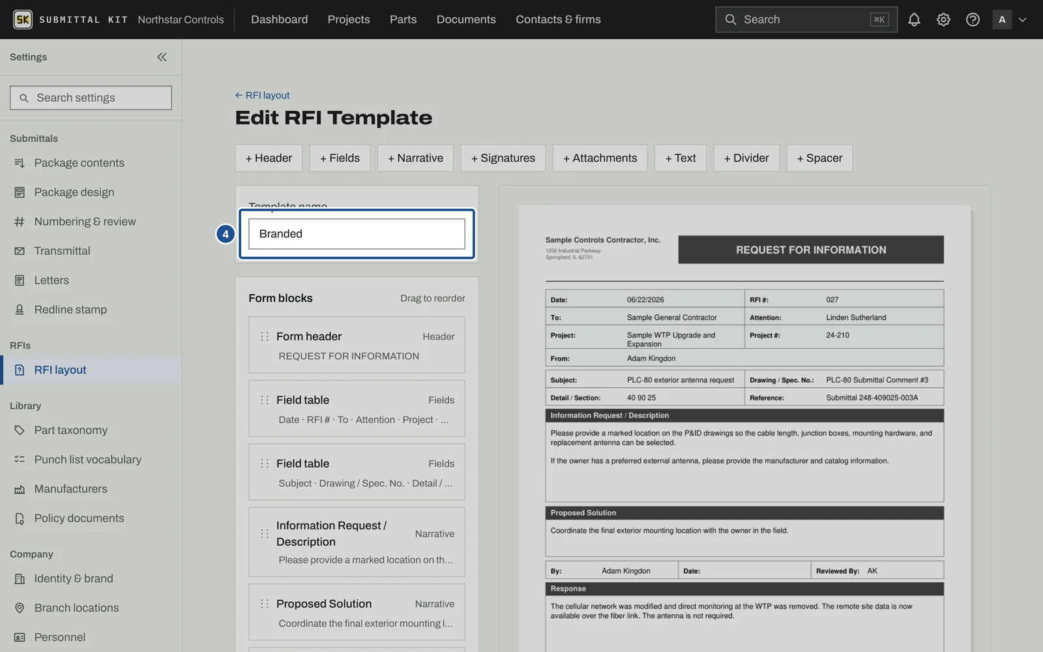Screen dimensions: 1043x652
Task: Open Letters settings
Action: (51, 280)
